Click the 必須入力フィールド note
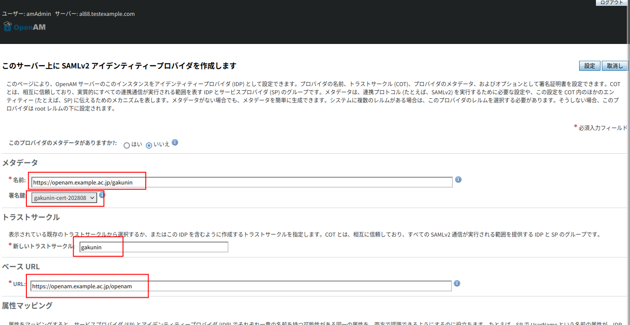This screenshot has width=630, height=325. click(x=600, y=128)
